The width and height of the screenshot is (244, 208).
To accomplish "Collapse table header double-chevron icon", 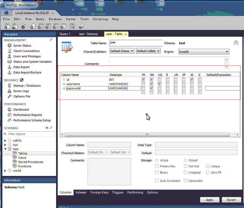I will click(236, 43).
